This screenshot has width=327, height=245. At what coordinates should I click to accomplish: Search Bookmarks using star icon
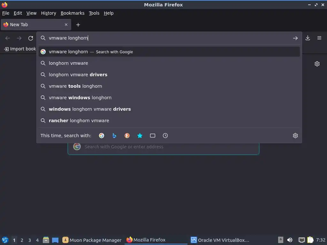[x=140, y=136]
